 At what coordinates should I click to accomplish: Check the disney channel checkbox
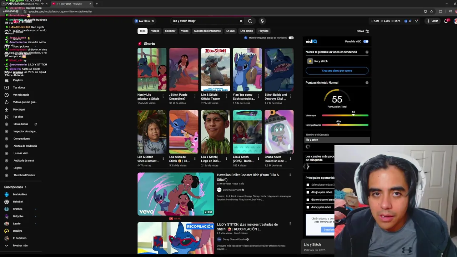[308, 200]
